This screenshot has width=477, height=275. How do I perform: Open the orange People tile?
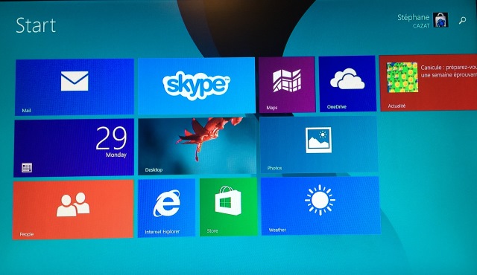(73, 210)
